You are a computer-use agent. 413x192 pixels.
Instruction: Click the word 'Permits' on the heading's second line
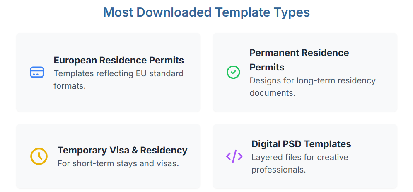pyautogui.click(x=267, y=67)
